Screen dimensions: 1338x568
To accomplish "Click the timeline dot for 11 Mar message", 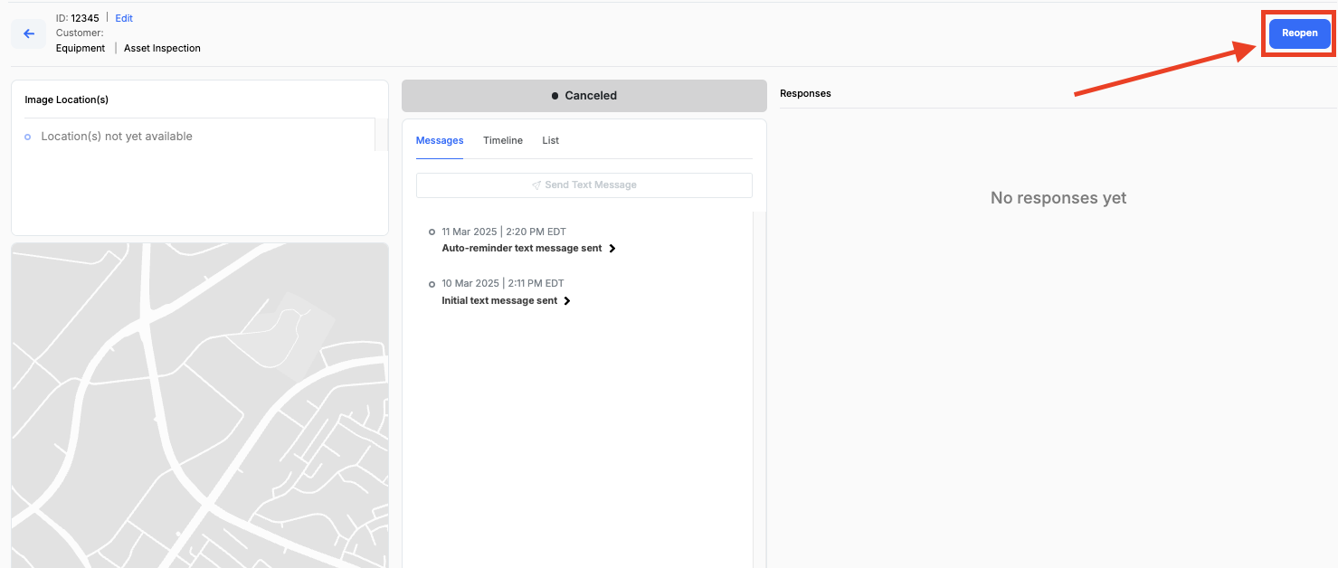I will pyautogui.click(x=432, y=232).
